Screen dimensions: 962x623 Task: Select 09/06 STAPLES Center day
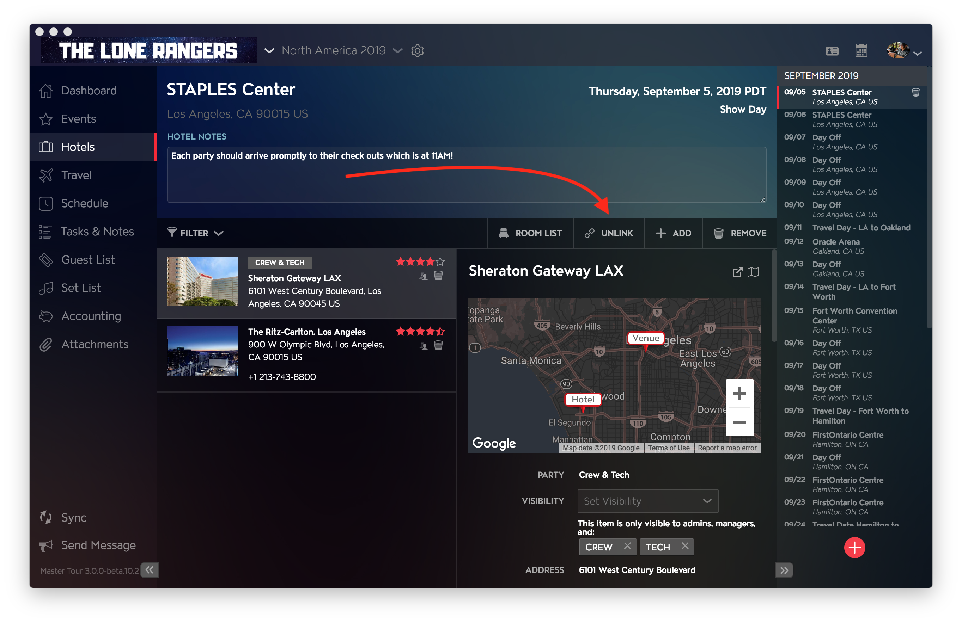(852, 119)
